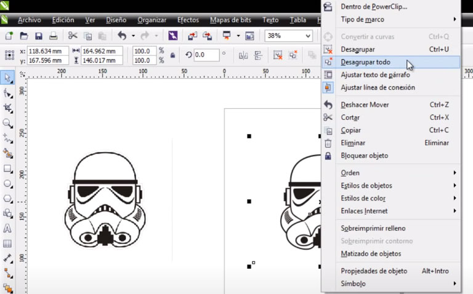Image resolution: width=473 pixels, height=294 pixels.
Task: Open the Edición menu
Action: [63, 20]
